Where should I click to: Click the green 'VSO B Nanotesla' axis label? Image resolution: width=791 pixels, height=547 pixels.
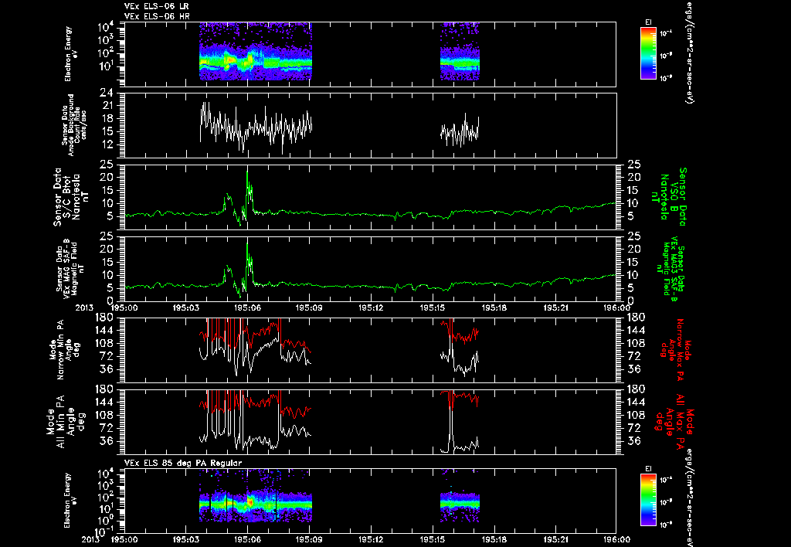tap(671, 197)
